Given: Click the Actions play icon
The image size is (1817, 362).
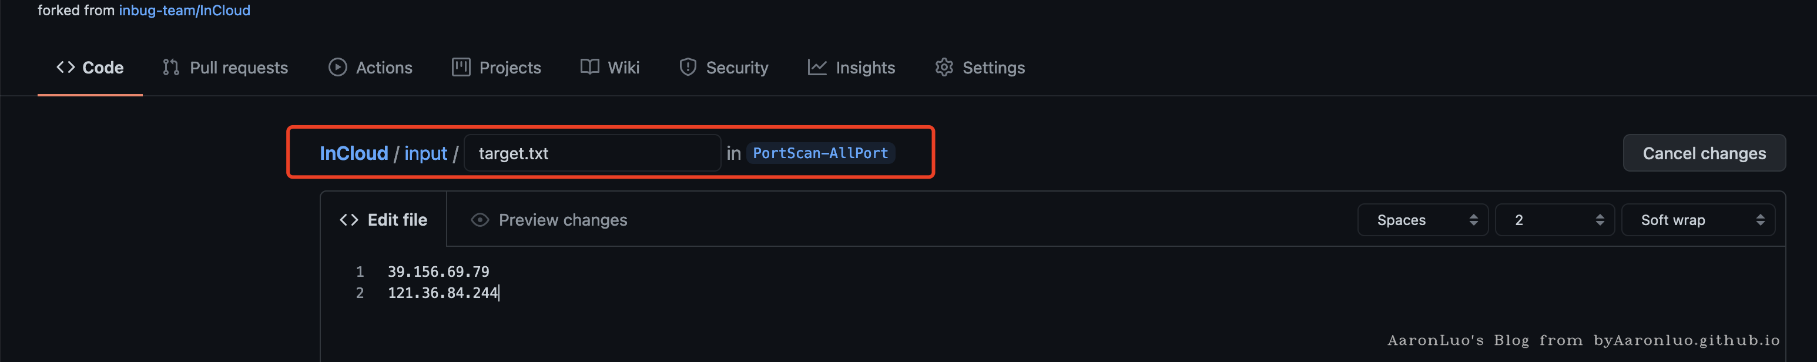Looking at the screenshot, I should [338, 67].
